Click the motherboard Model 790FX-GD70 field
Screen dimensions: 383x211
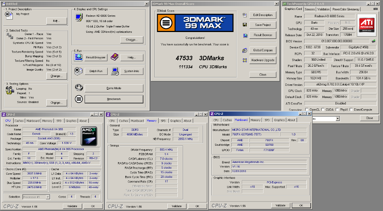255,134
